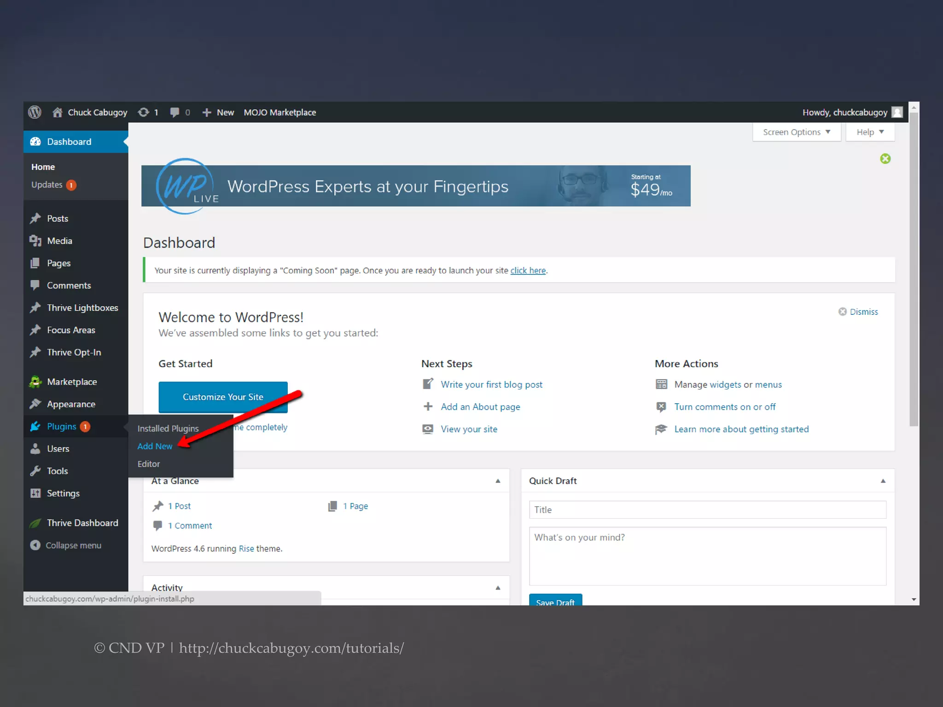Open the 'Write your first blog post' link
The width and height of the screenshot is (943, 707).
pos(491,384)
